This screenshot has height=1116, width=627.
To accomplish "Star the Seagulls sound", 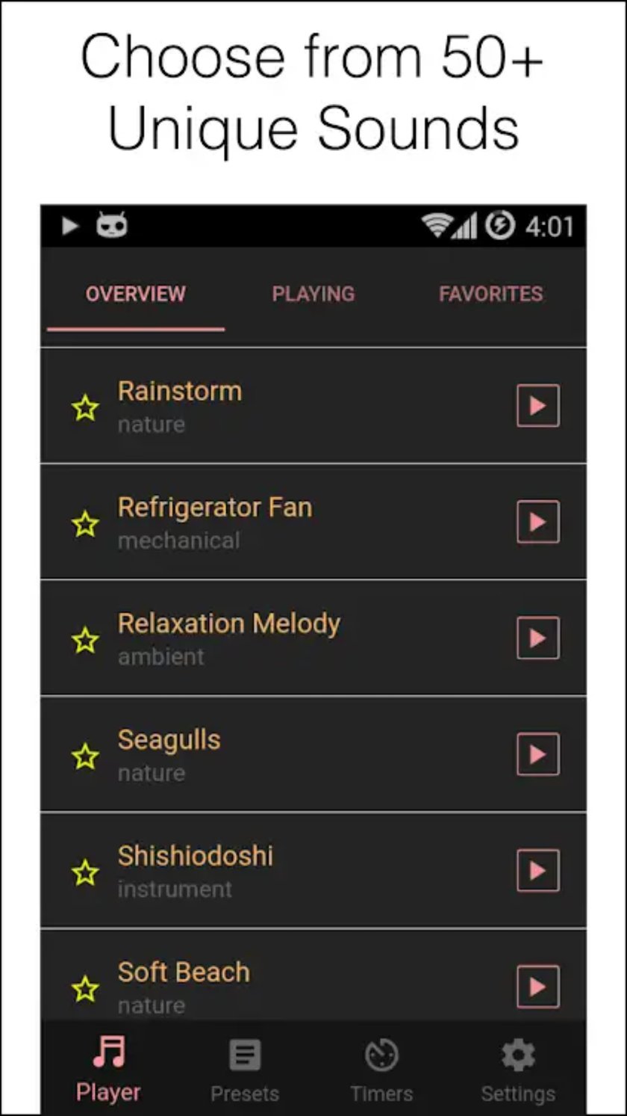I will (x=85, y=756).
